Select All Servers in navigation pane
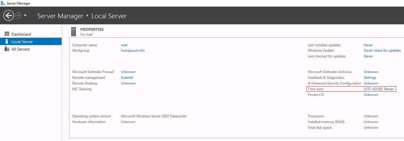The width and height of the screenshot is (404, 141). pyautogui.click(x=31, y=49)
